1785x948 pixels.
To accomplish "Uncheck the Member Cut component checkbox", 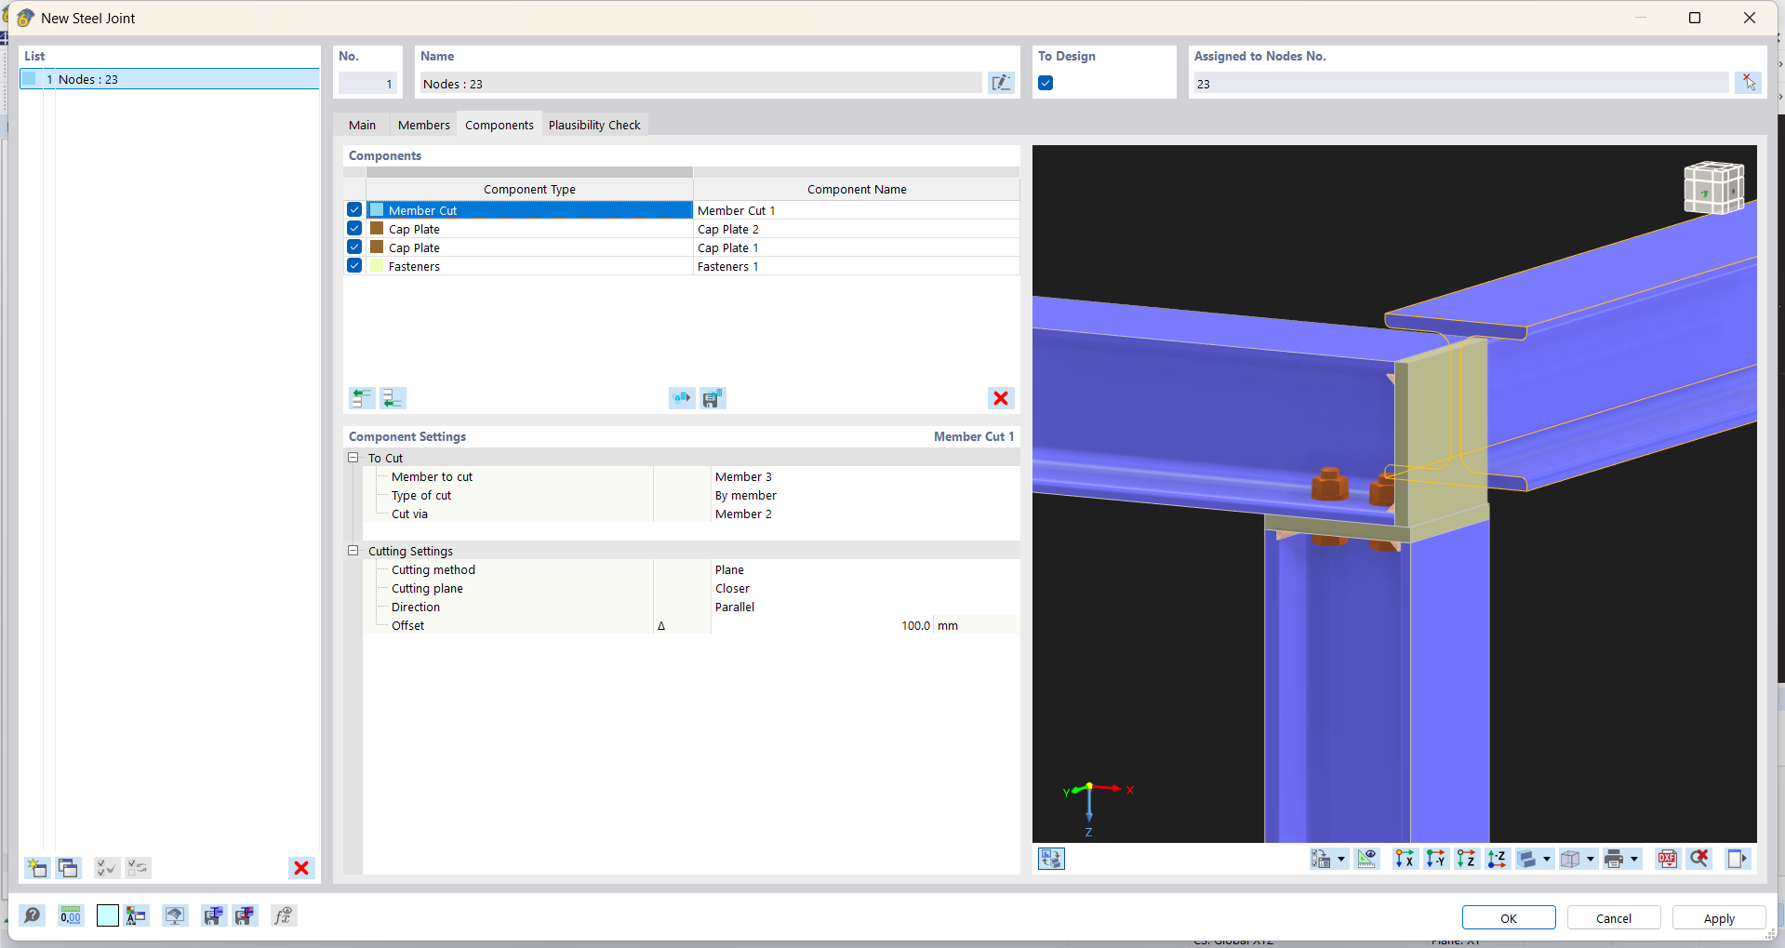I will click(x=354, y=210).
